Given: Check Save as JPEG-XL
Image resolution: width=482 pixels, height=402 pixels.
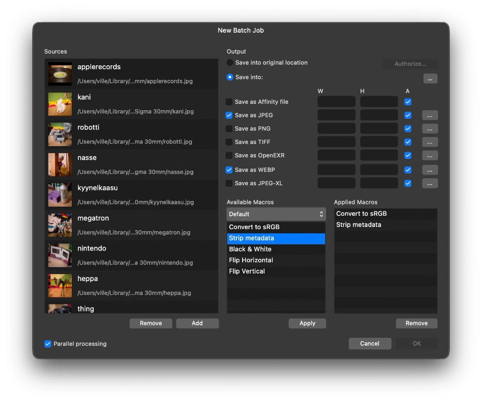Looking at the screenshot, I should [229, 183].
